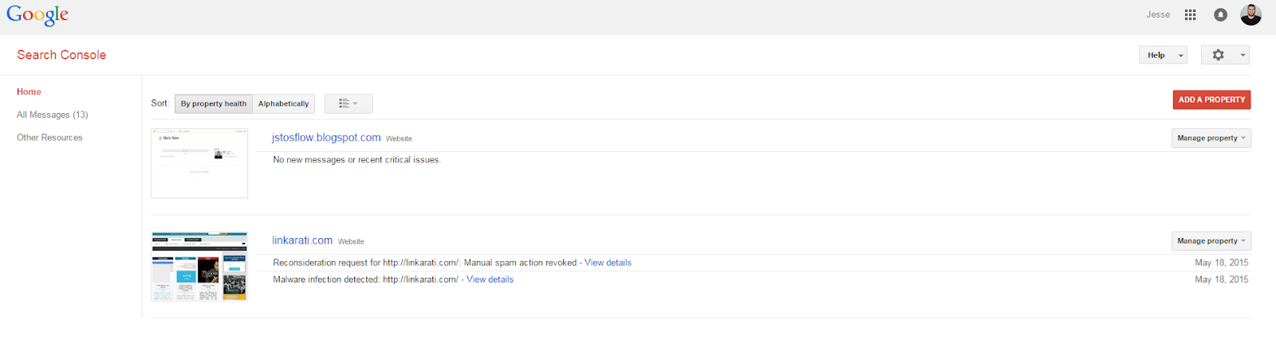
Task: Open Manage property for jstosflow.blogspot.com
Action: tap(1211, 138)
